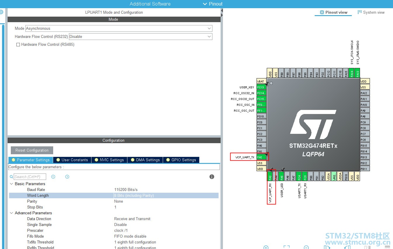
Task: Click pin PB15 on the chip
Action: (x=365, y=145)
